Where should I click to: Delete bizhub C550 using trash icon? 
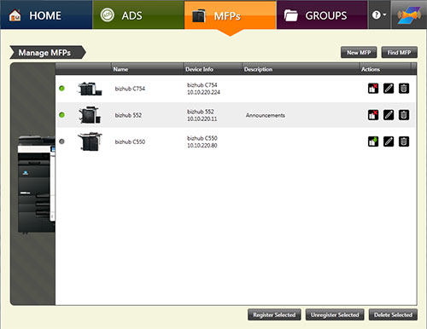[404, 141]
